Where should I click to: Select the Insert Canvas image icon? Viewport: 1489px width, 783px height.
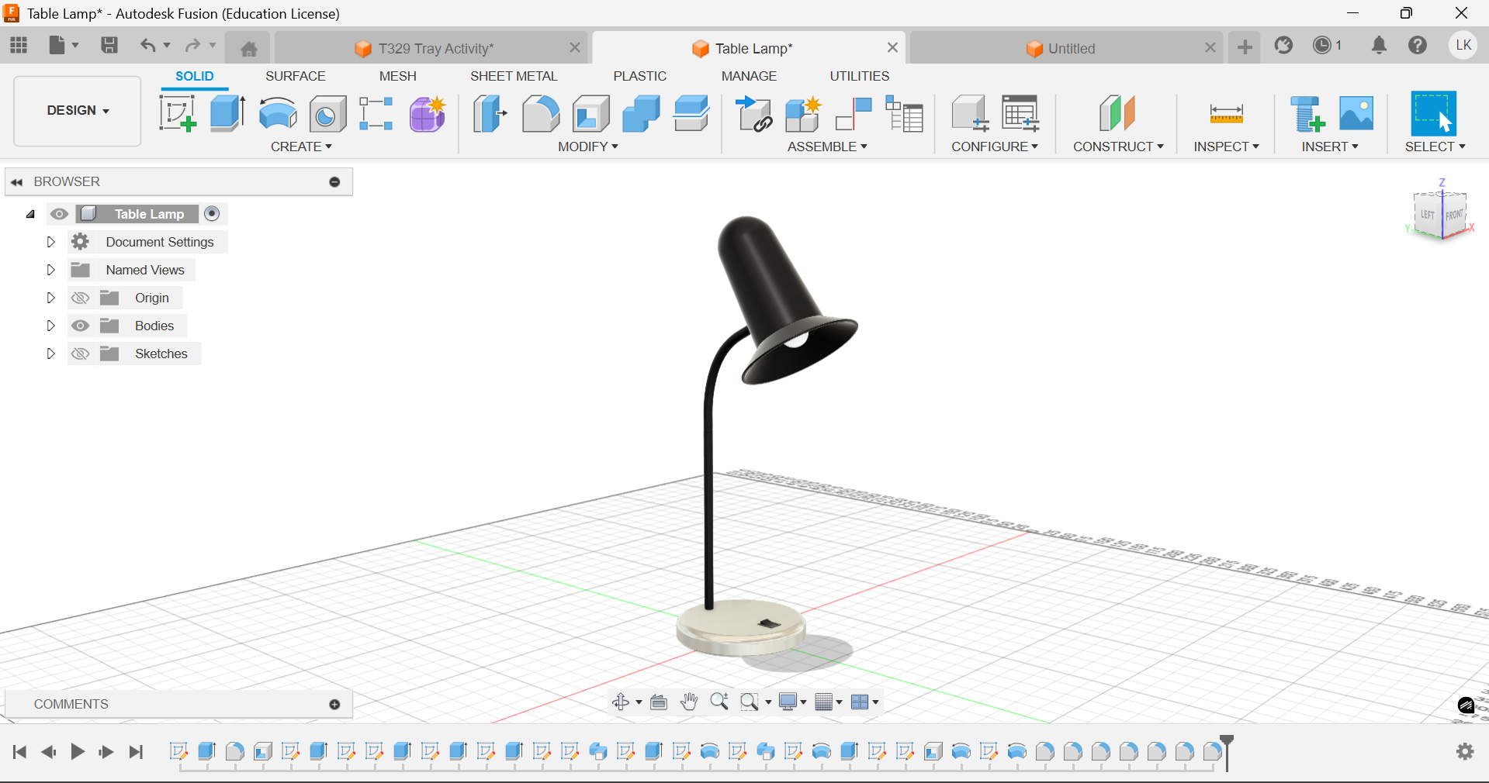tap(1356, 114)
